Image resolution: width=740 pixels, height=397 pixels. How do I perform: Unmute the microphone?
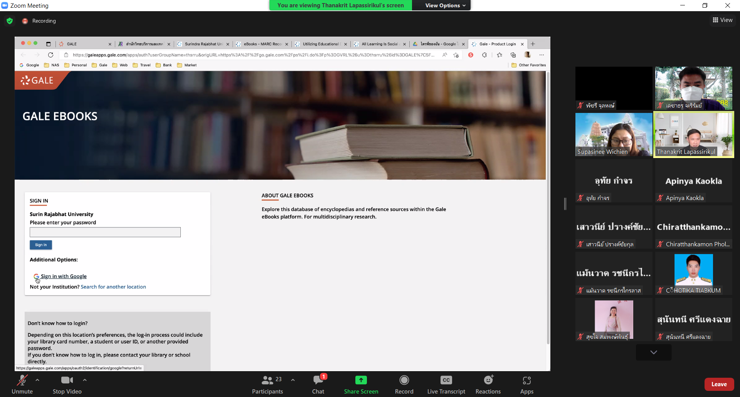[22, 384]
